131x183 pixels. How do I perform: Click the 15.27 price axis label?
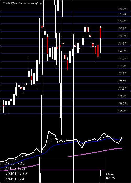[x=122, y=28]
